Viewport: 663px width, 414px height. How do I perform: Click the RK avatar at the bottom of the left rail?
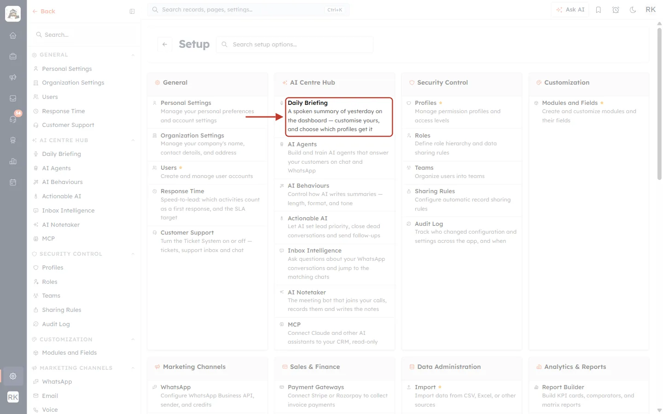[13, 397]
